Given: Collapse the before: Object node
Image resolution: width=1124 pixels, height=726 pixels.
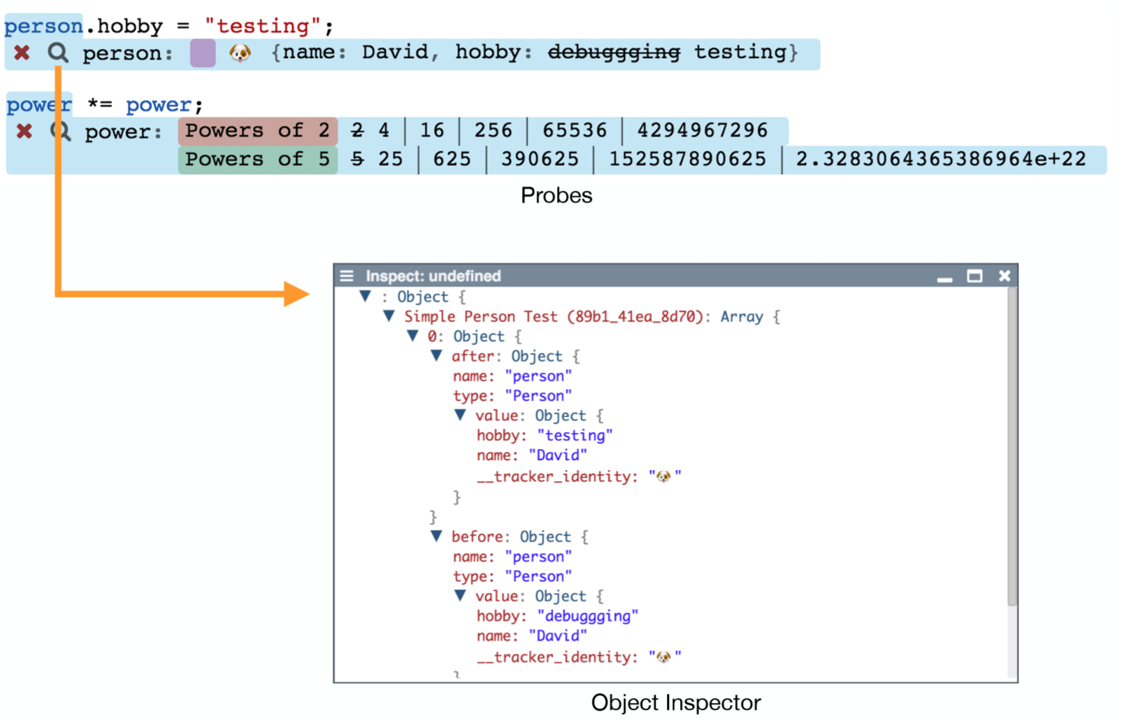Looking at the screenshot, I should point(436,536).
